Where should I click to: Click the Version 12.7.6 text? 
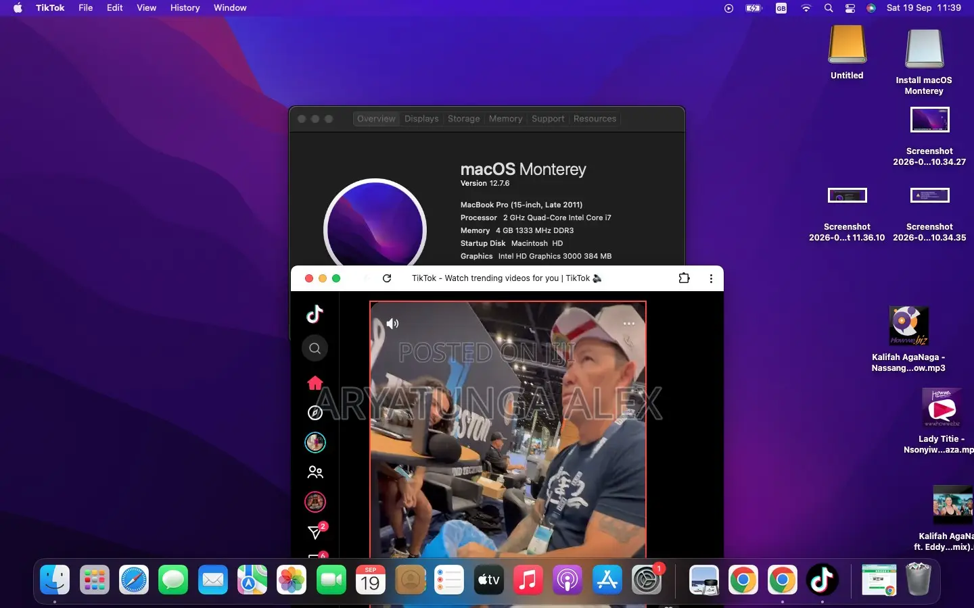485,183
